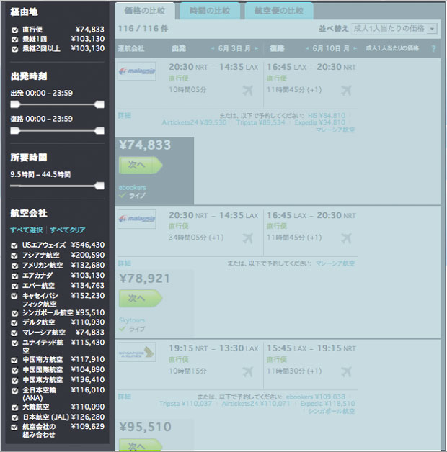Screen dimensions: 447x452
Task: Uncheck キャセイパシフィック航空 airline filter
Action: point(14,296)
